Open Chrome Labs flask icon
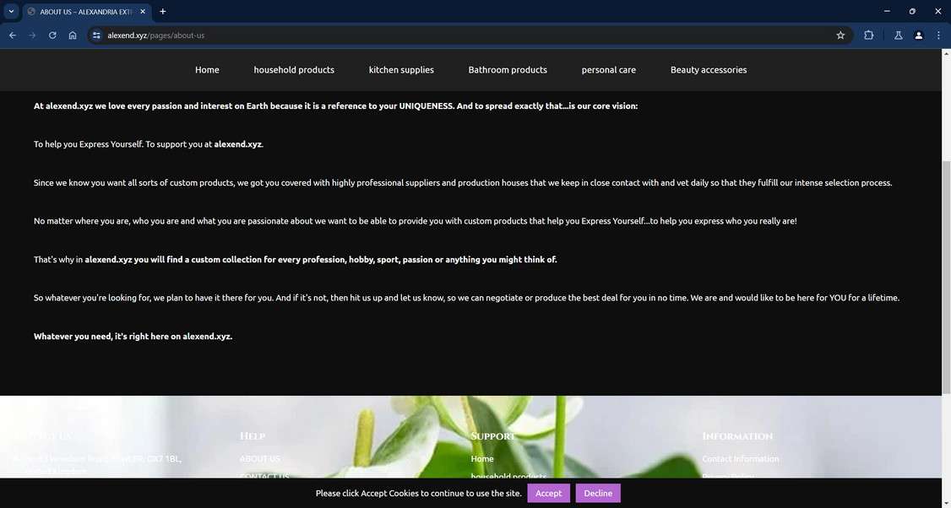The image size is (951, 508). coord(899,35)
